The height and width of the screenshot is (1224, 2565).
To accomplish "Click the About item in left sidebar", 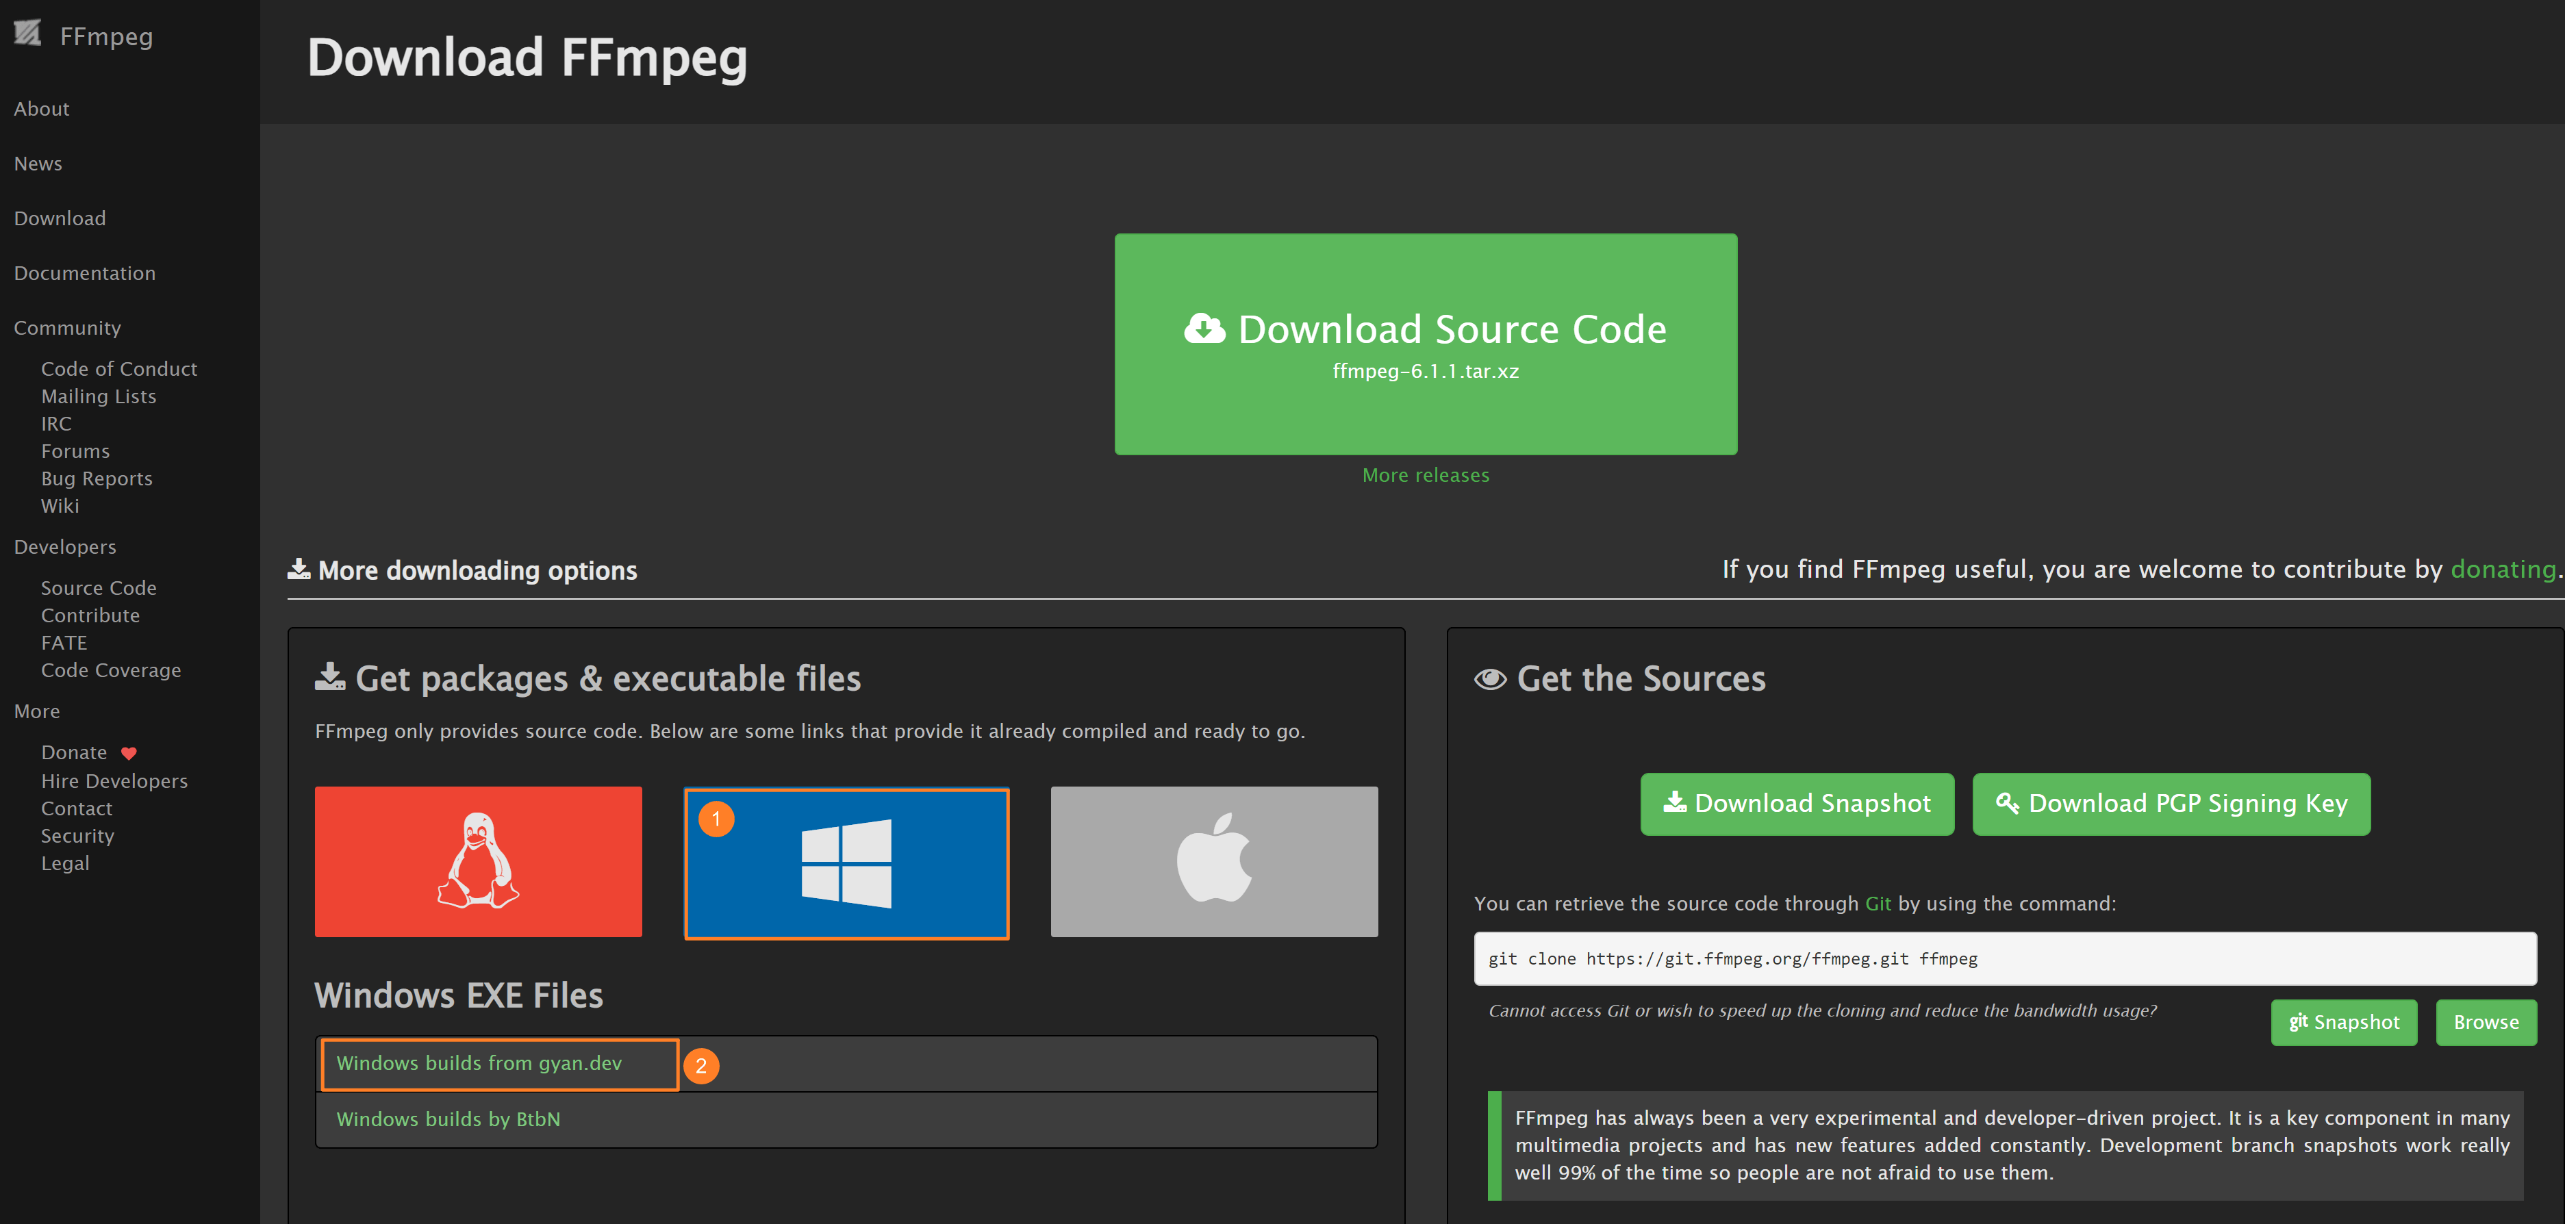I will coord(41,108).
